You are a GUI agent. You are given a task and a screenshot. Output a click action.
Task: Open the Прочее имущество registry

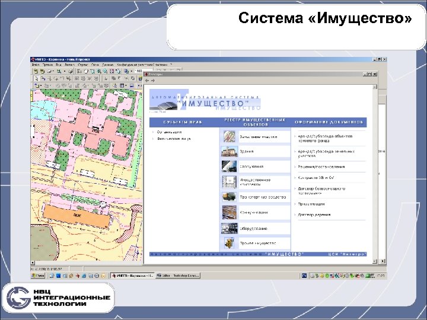257,244
